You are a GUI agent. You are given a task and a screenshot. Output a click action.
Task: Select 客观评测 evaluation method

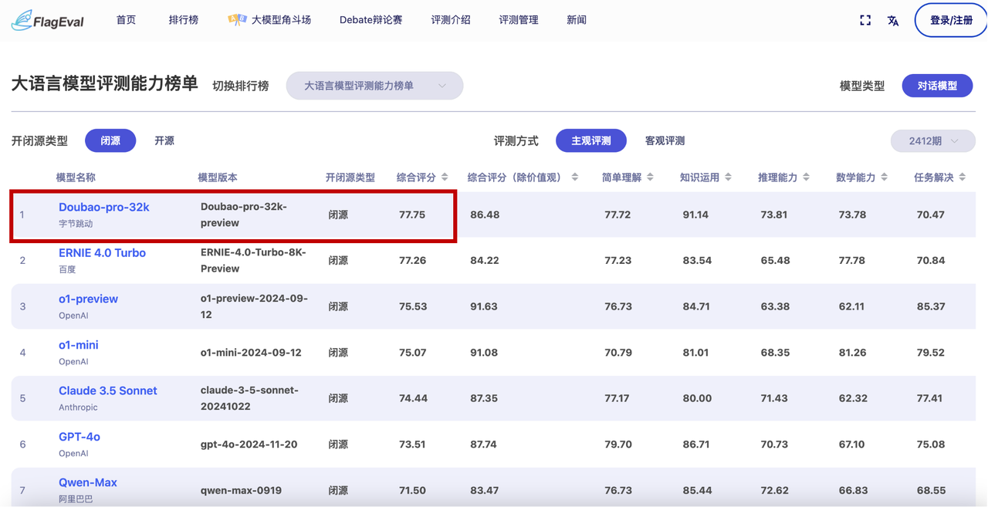(665, 140)
